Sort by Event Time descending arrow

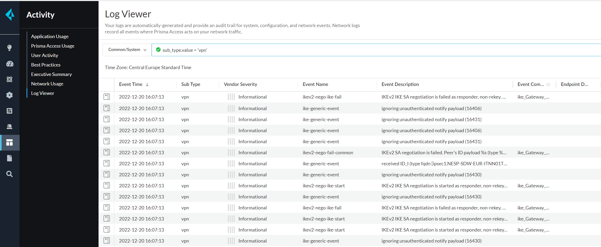coord(147,85)
